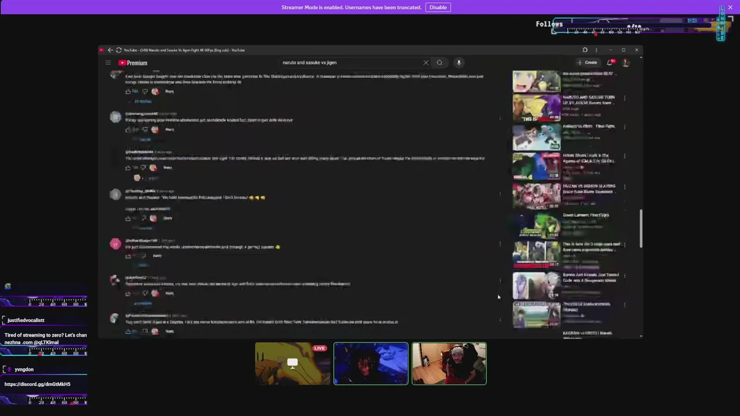Open KAKASHI vs OBITO suggested video

[587, 333]
